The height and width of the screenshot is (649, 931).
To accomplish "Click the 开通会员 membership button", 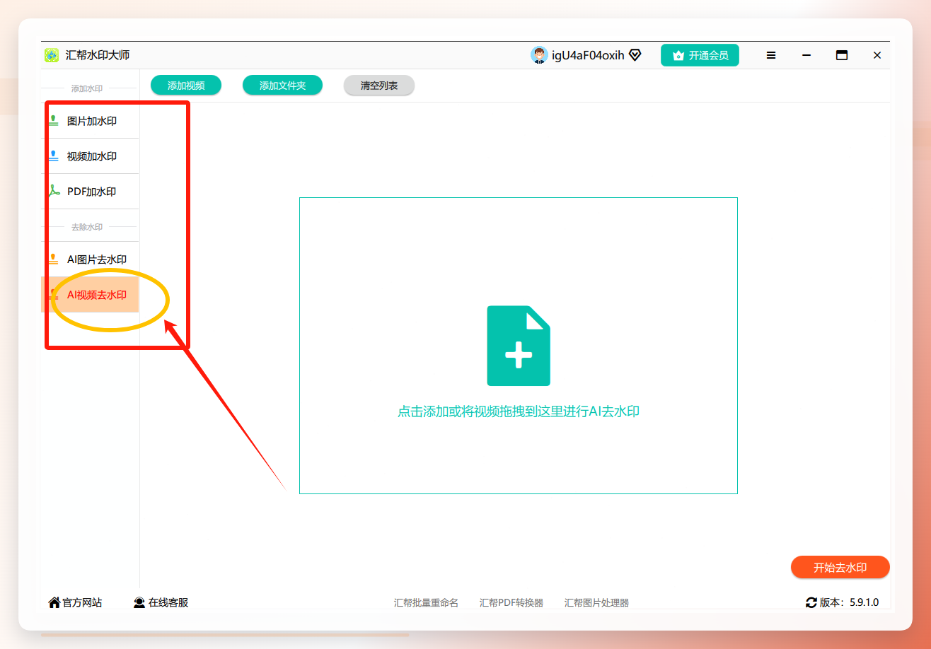I will [700, 55].
